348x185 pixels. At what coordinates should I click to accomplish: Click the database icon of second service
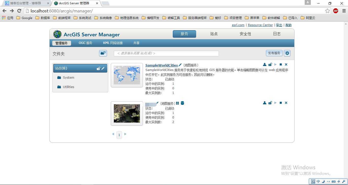point(182,103)
